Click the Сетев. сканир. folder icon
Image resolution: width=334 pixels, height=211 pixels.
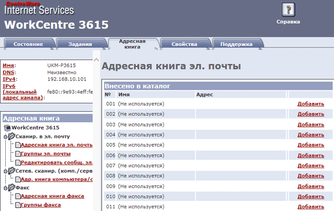[11, 170]
